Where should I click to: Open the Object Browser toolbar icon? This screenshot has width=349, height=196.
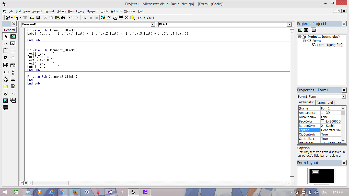point(121,18)
